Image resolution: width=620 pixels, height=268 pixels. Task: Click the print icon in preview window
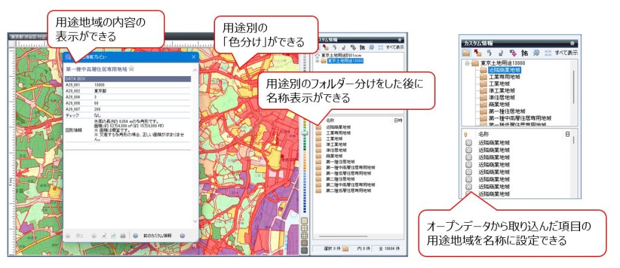point(122,235)
